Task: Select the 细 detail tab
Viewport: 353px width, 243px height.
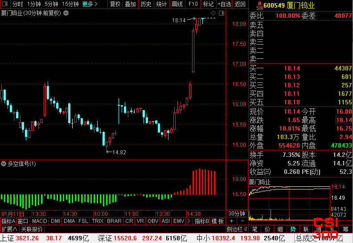Action: click(x=280, y=229)
